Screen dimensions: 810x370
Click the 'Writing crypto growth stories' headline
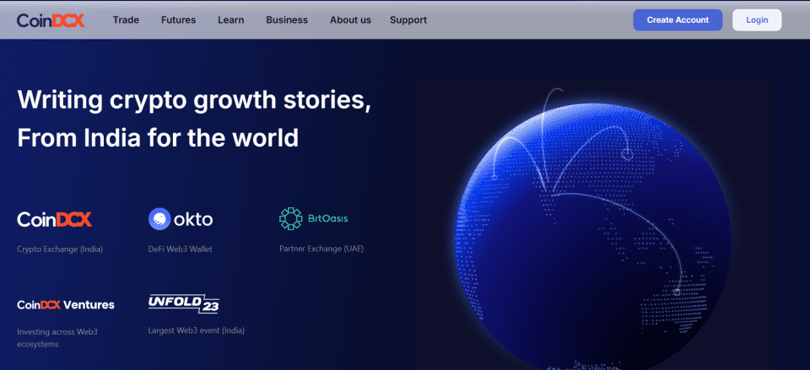pos(194,101)
